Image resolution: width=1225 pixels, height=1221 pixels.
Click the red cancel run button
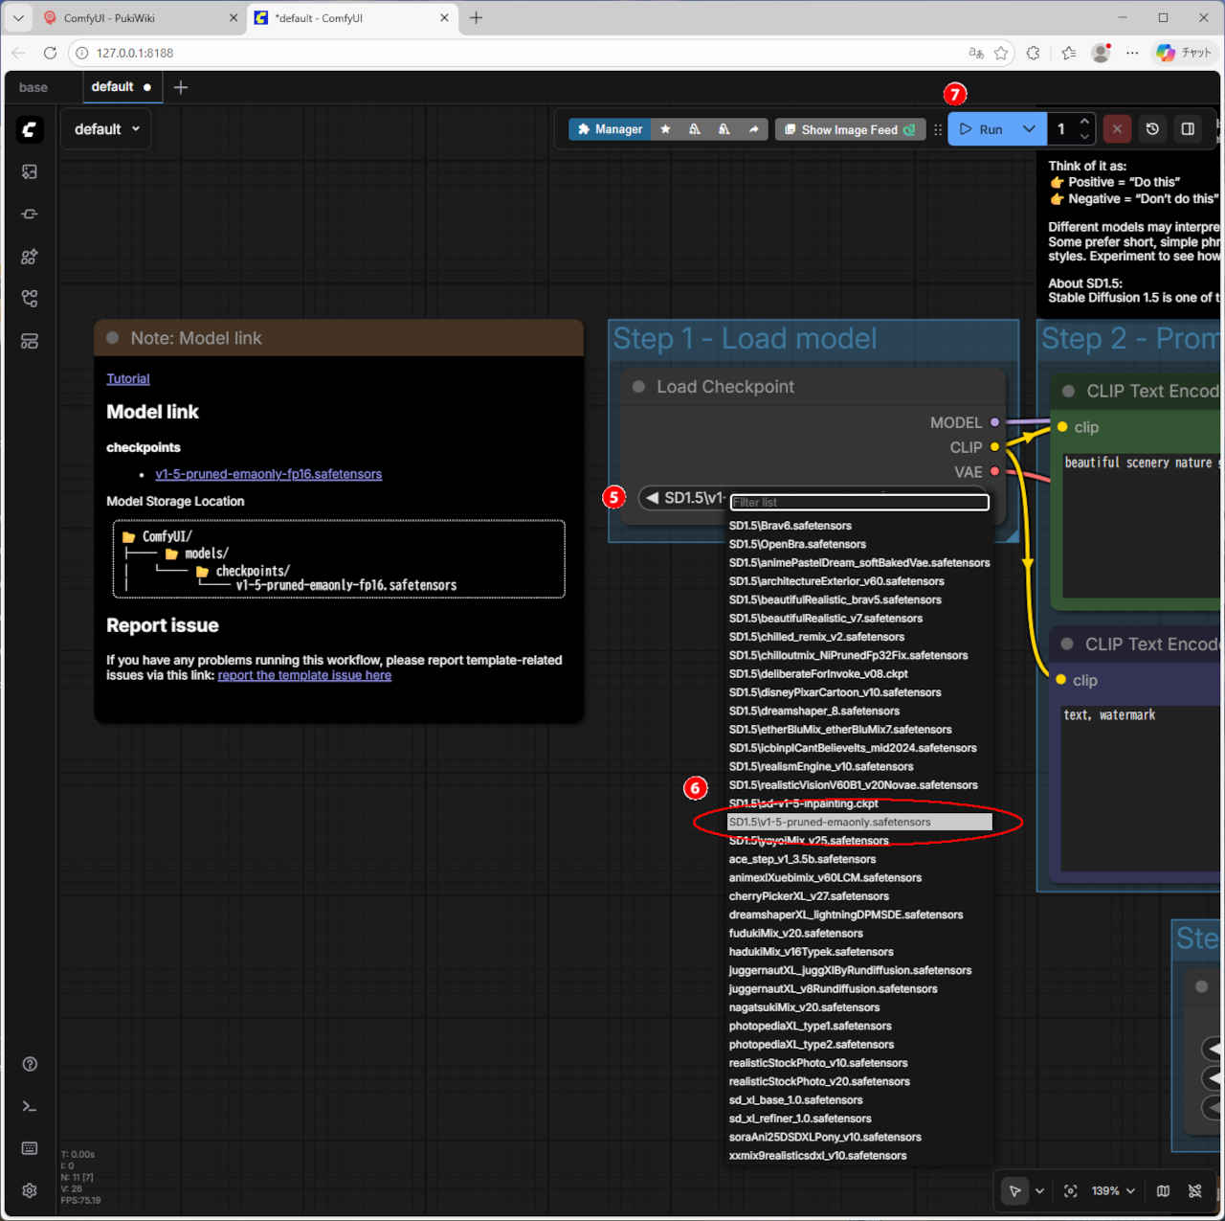click(x=1117, y=129)
